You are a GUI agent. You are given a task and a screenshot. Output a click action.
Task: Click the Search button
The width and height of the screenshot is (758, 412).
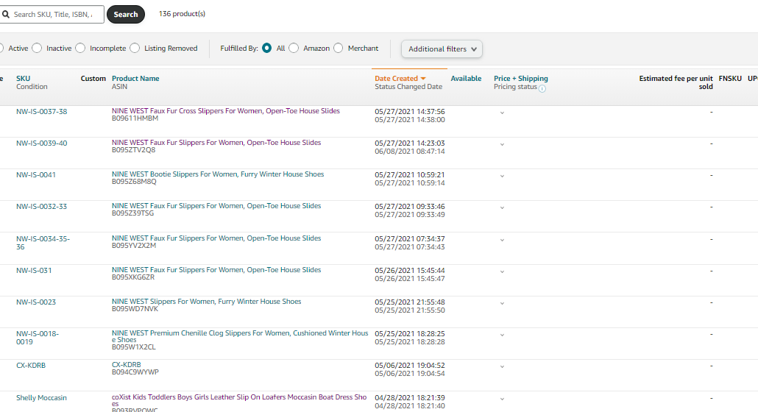click(x=126, y=15)
